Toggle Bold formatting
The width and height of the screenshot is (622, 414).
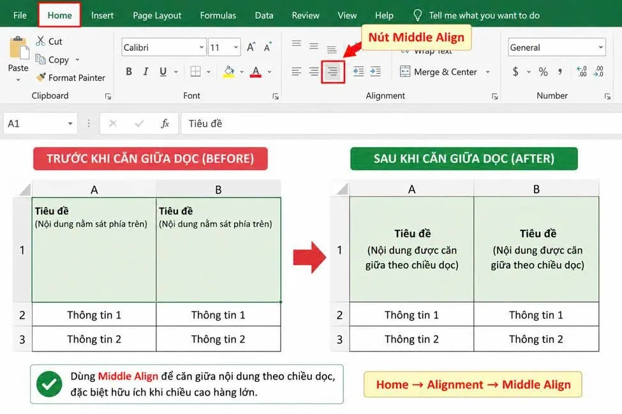[x=129, y=72]
